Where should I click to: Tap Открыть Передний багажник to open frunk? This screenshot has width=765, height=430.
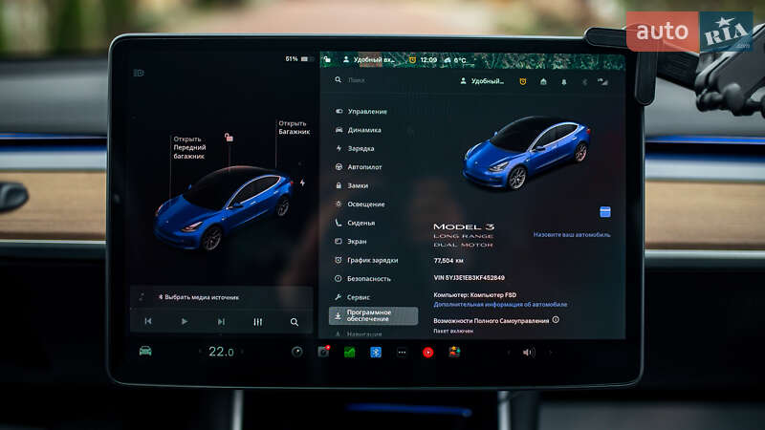(189, 147)
